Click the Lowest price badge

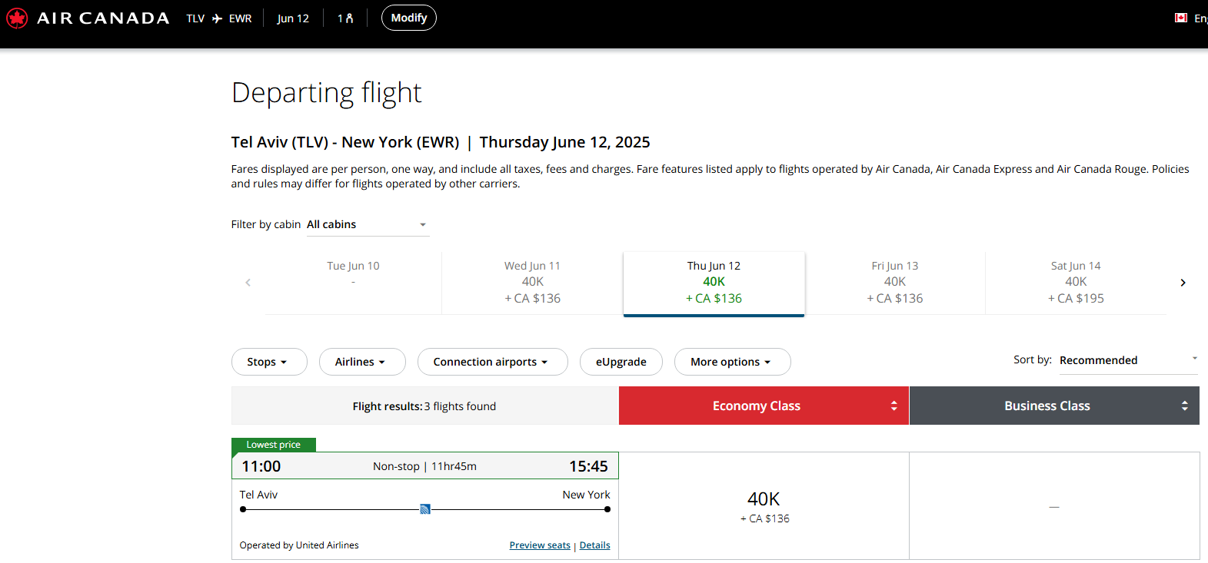(x=274, y=445)
